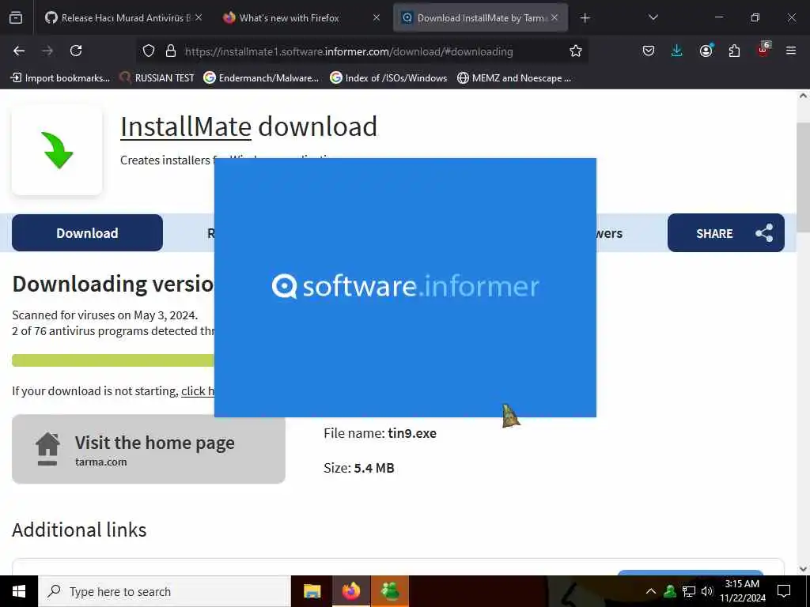The height and width of the screenshot is (607, 810).
Task: Save page to Pocket
Action: tap(649, 51)
